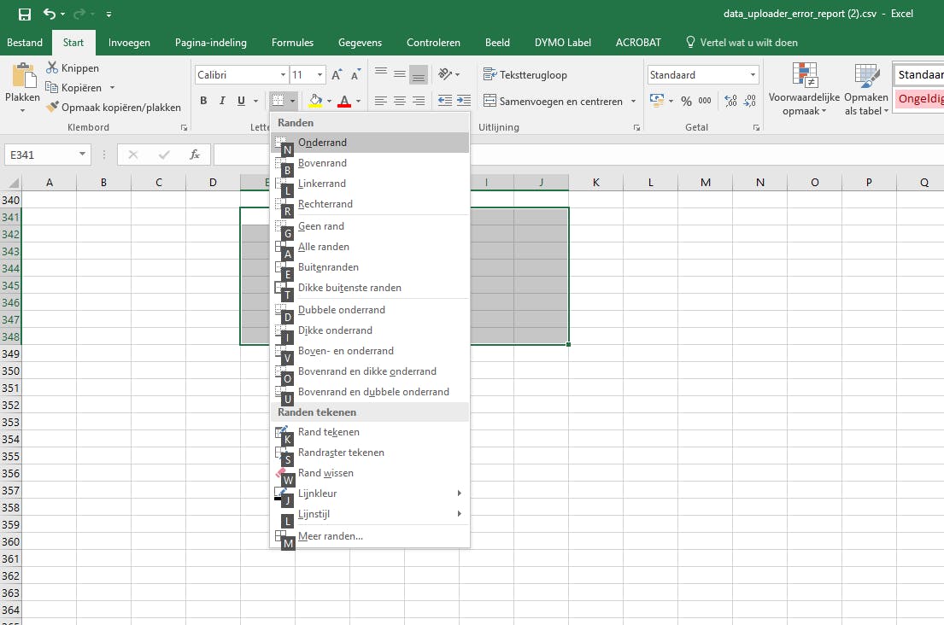Increase decimal places
The height and width of the screenshot is (625, 944).
[728, 101]
